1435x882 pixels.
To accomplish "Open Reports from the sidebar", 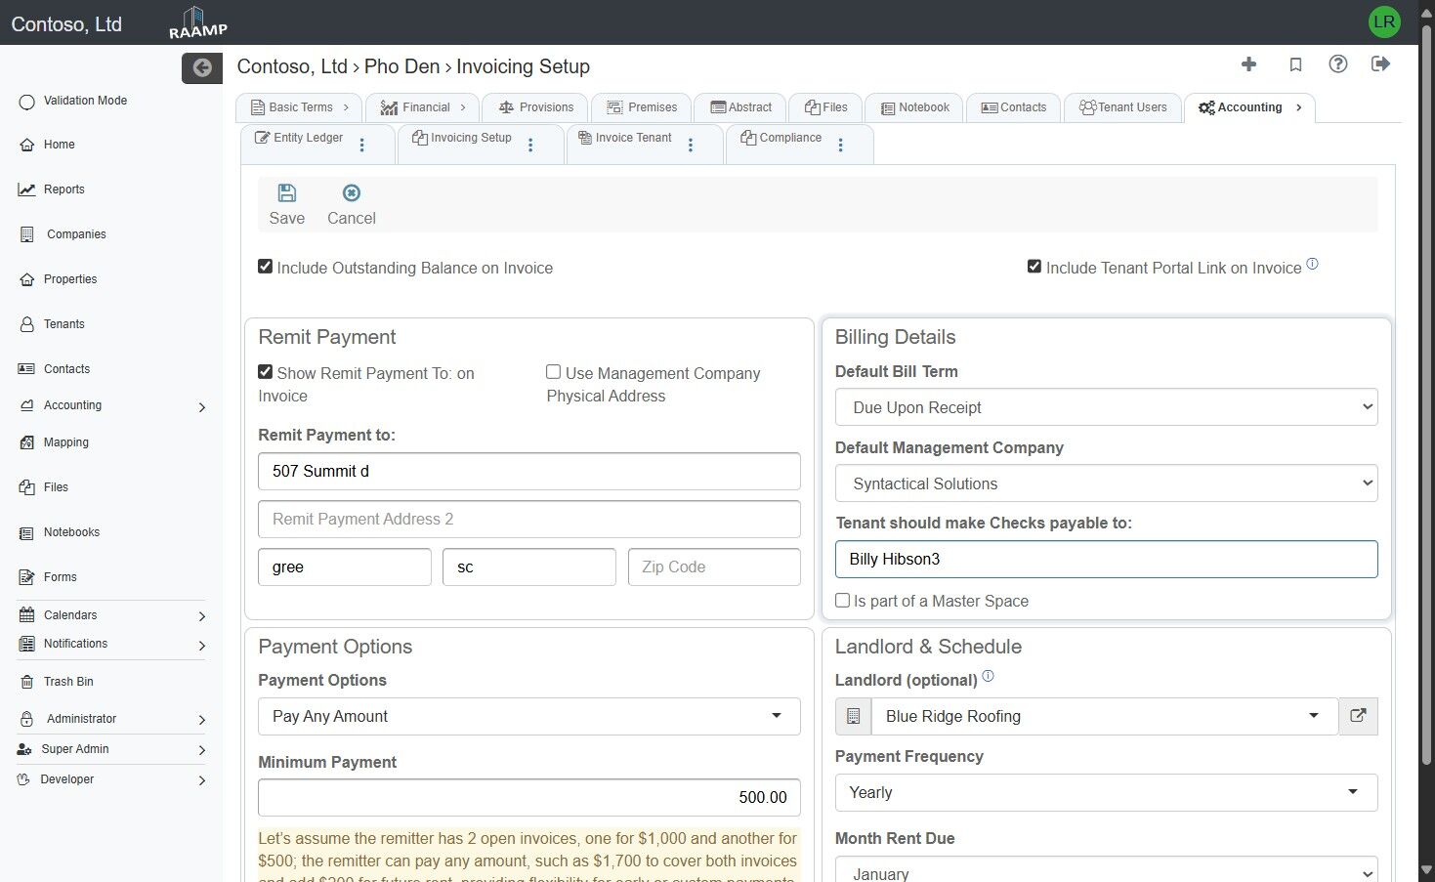I will [x=63, y=189].
